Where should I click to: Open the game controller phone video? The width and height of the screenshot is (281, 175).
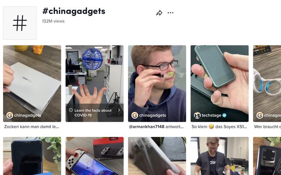click(x=94, y=156)
